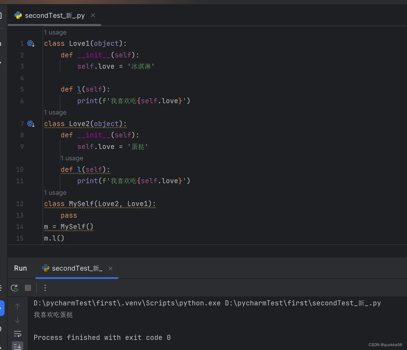The height and width of the screenshot is (350, 407).
Task: Click the overridden gutter icon beside class Love1
Action: pos(31,44)
